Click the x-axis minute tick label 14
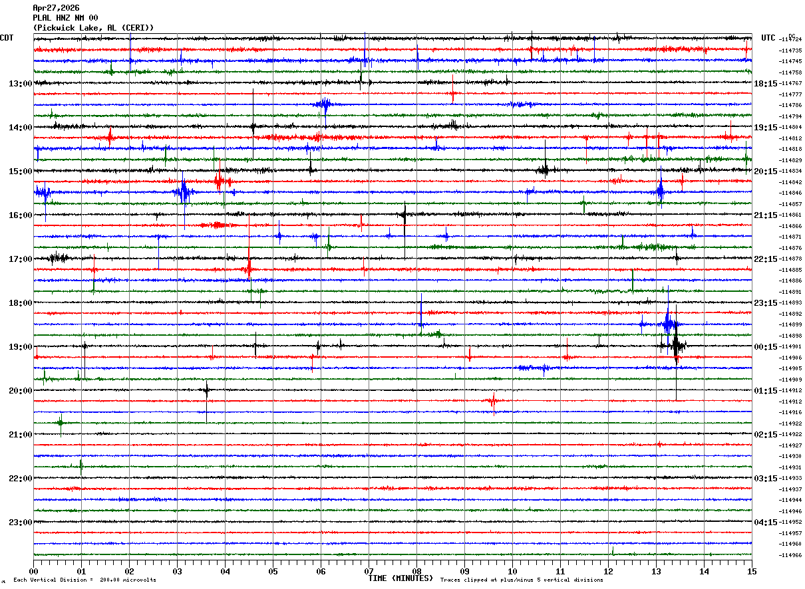The height and width of the screenshot is (589, 805). (704, 571)
